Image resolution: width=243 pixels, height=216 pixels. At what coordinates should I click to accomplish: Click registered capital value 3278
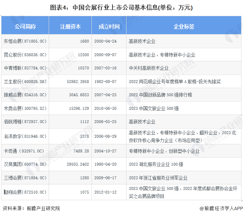point(84,136)
